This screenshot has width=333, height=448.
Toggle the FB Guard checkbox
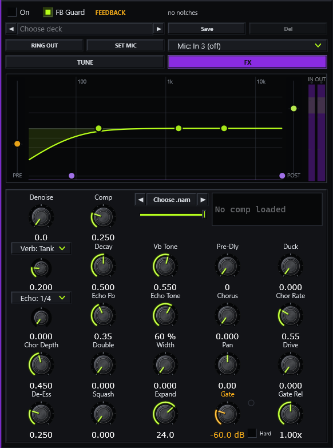click(x=48, y=12)
